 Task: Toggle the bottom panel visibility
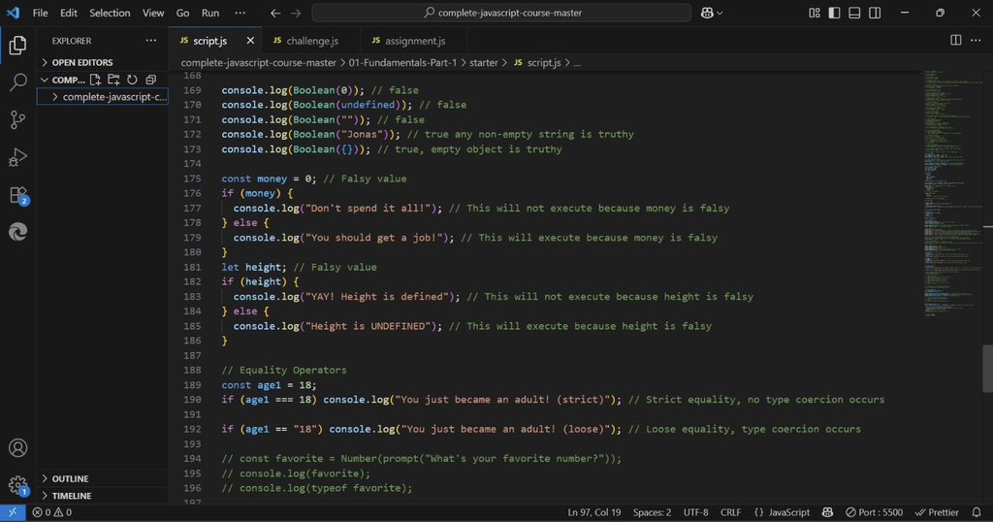(854, 13)
